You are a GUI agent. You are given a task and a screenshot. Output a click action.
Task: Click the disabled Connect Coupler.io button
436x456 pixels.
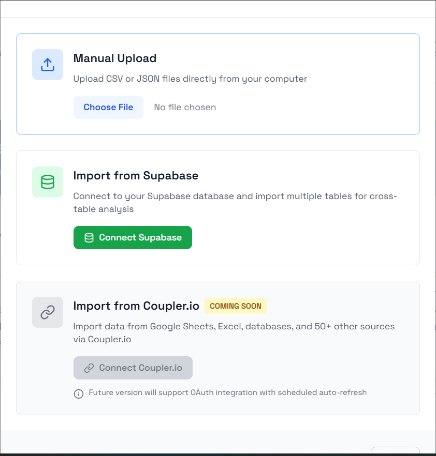click(x=133, y=368)
